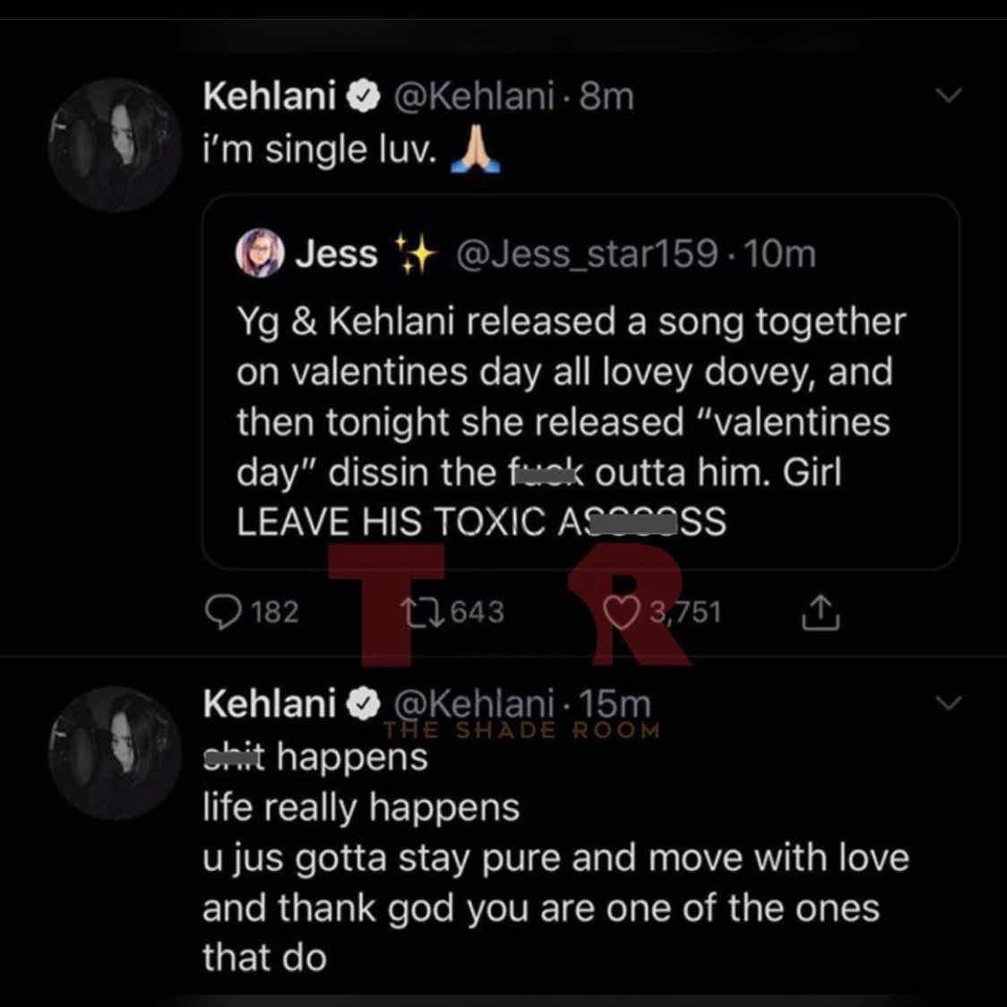The height and width of the screenshot is (1007, 1007).
Task: Expand the chevron menu on the 15m tweet
Action: [x=949, y=702]
